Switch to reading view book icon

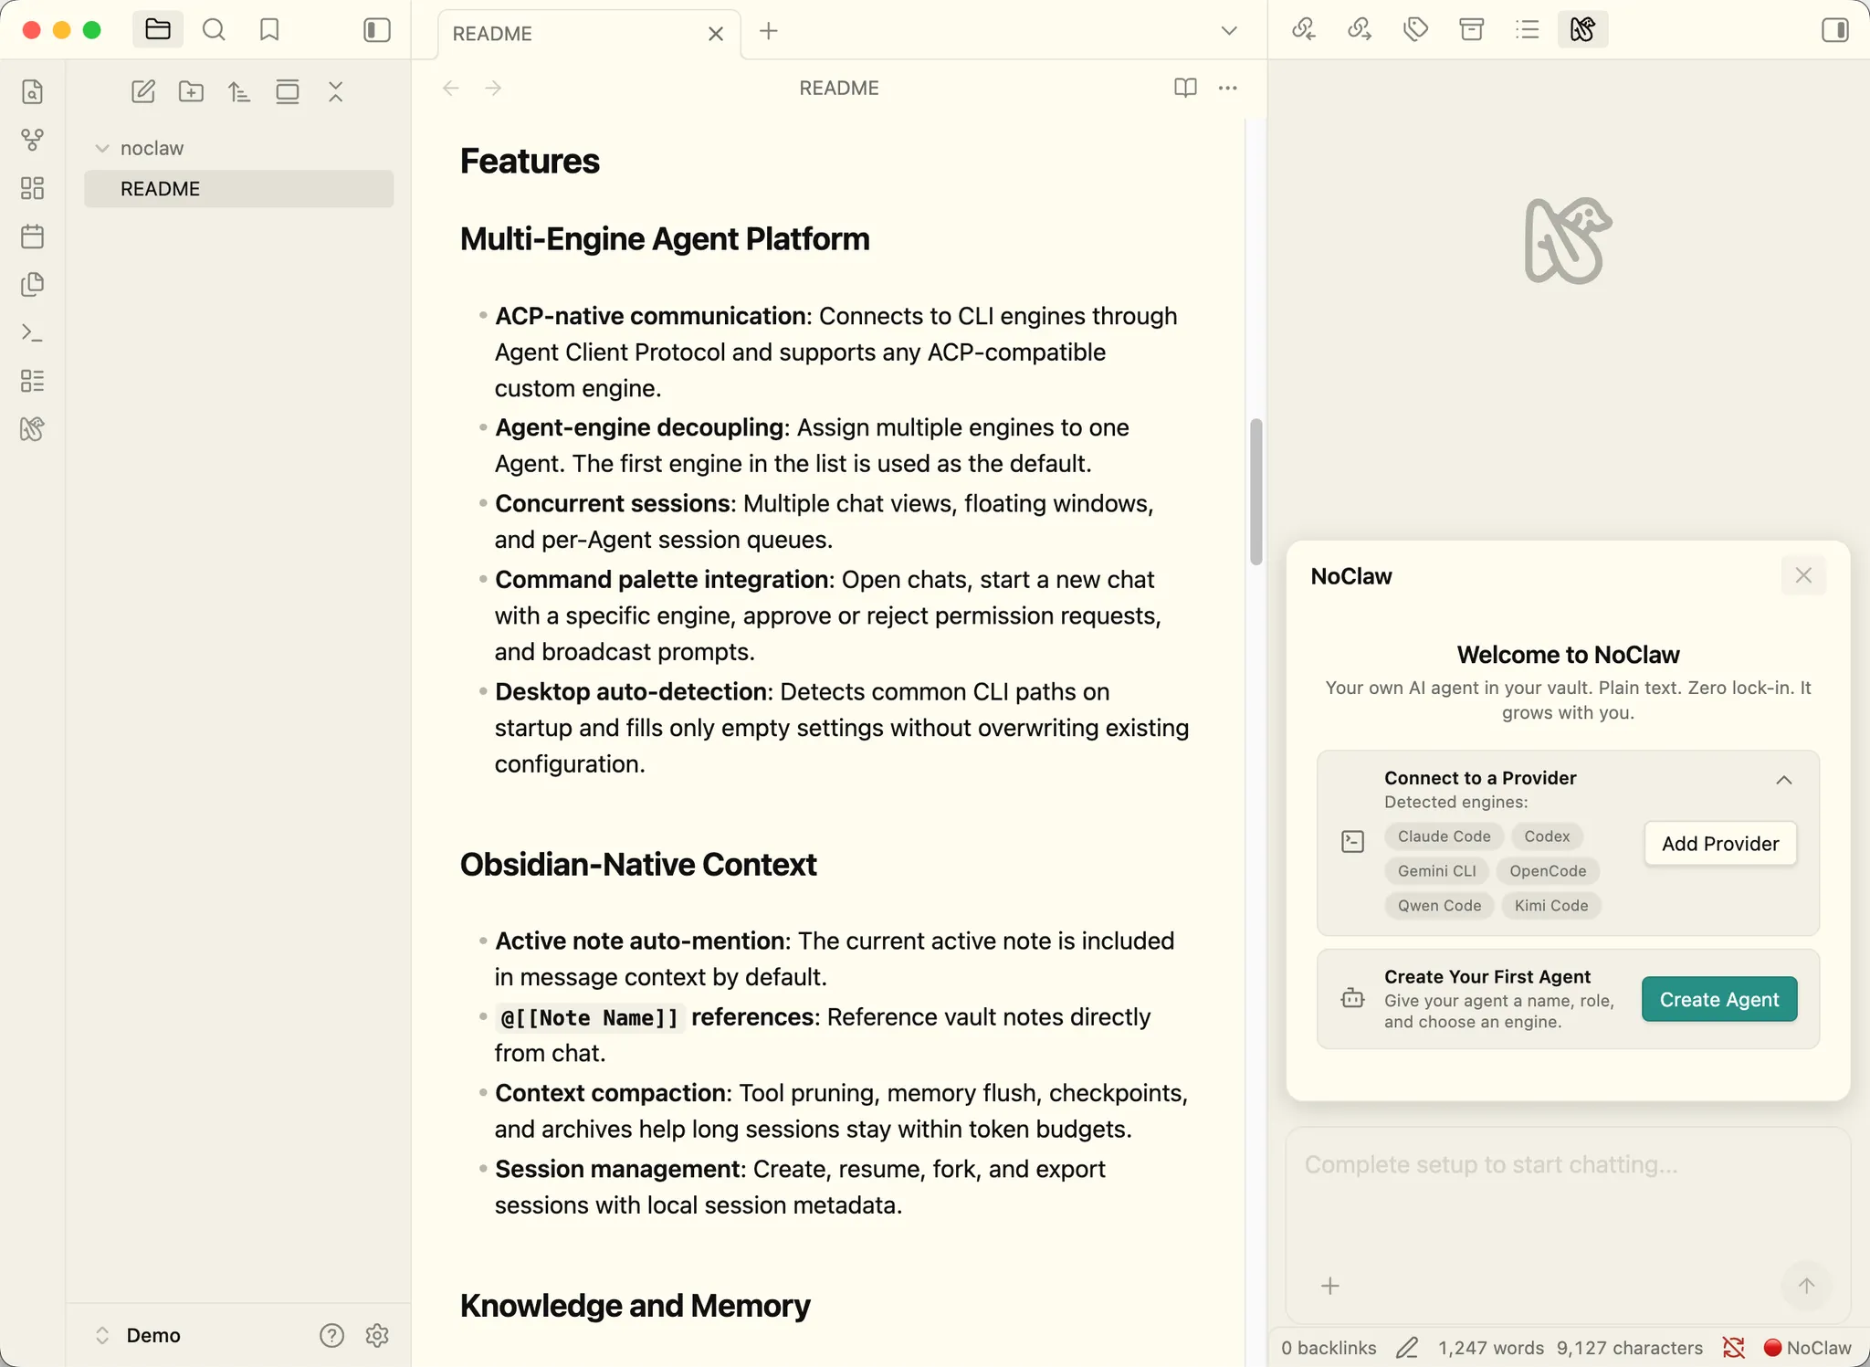(x=1185, y=88)
